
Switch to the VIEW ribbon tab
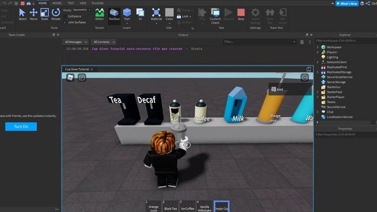coord(82,4)
